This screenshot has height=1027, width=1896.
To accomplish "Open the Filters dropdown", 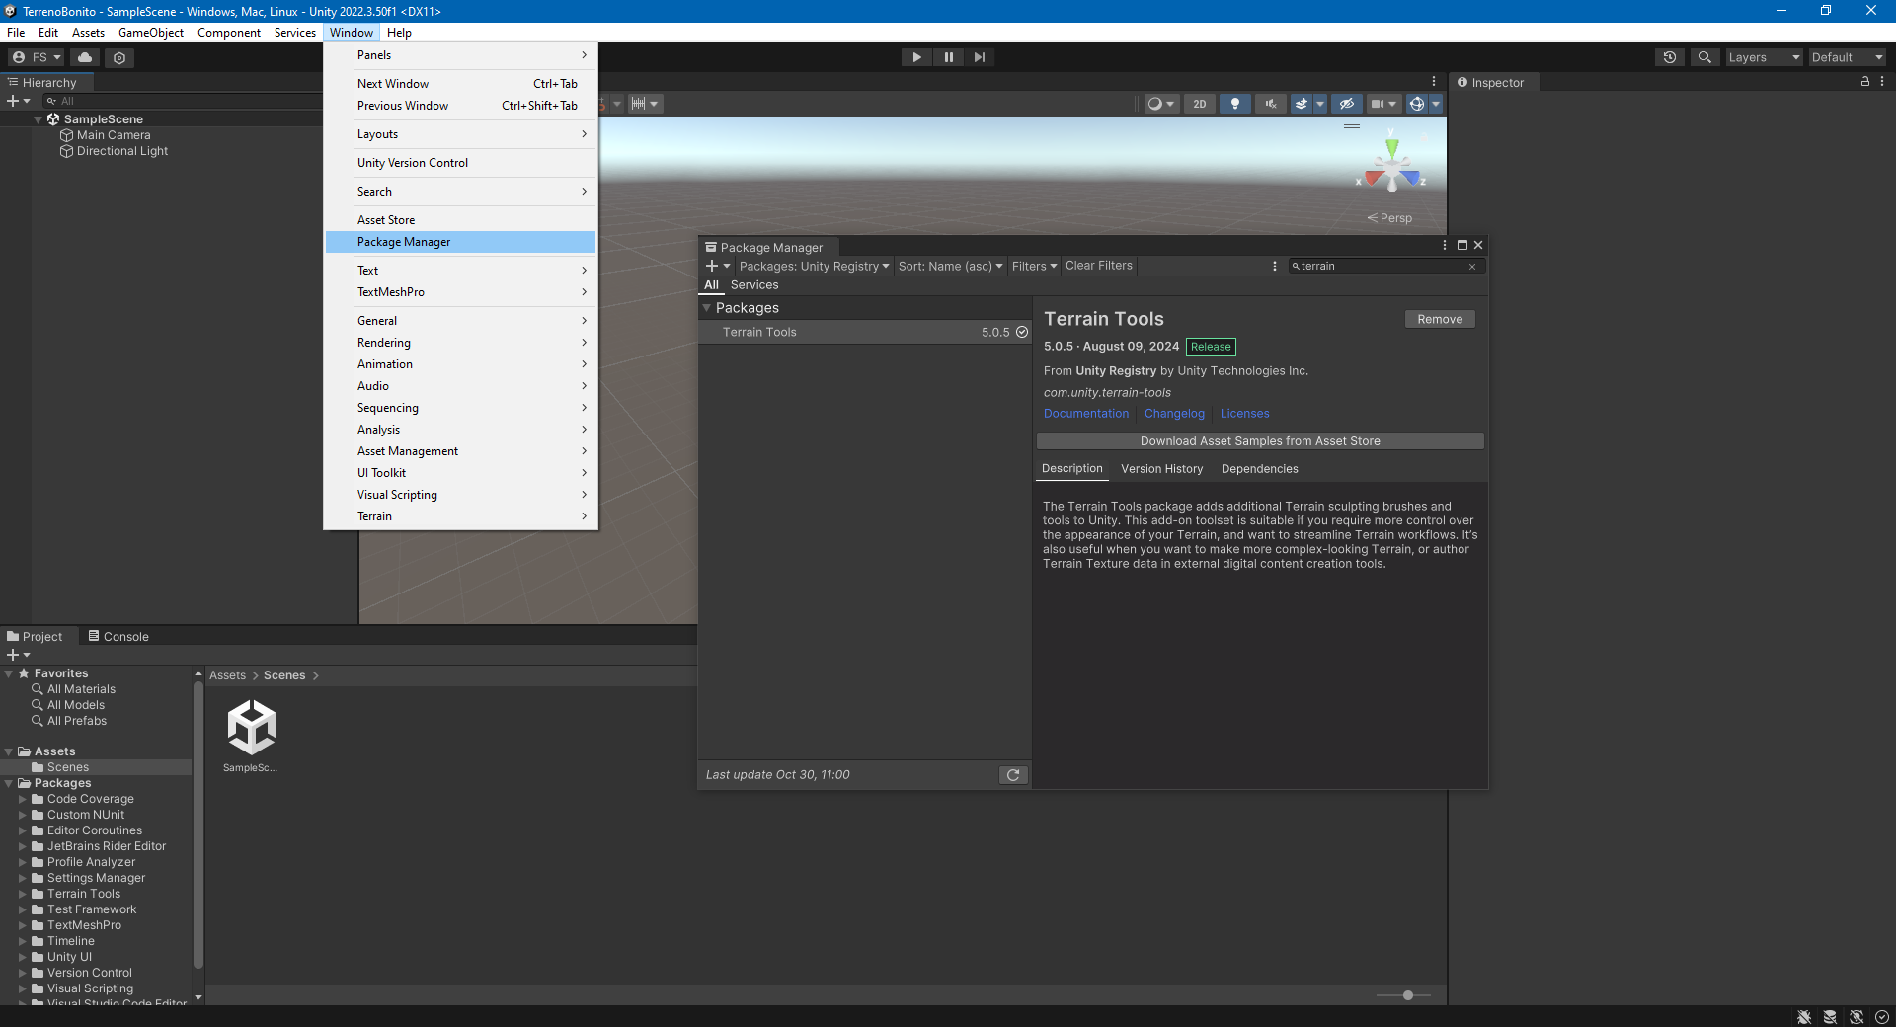I will pos(1034,266).
